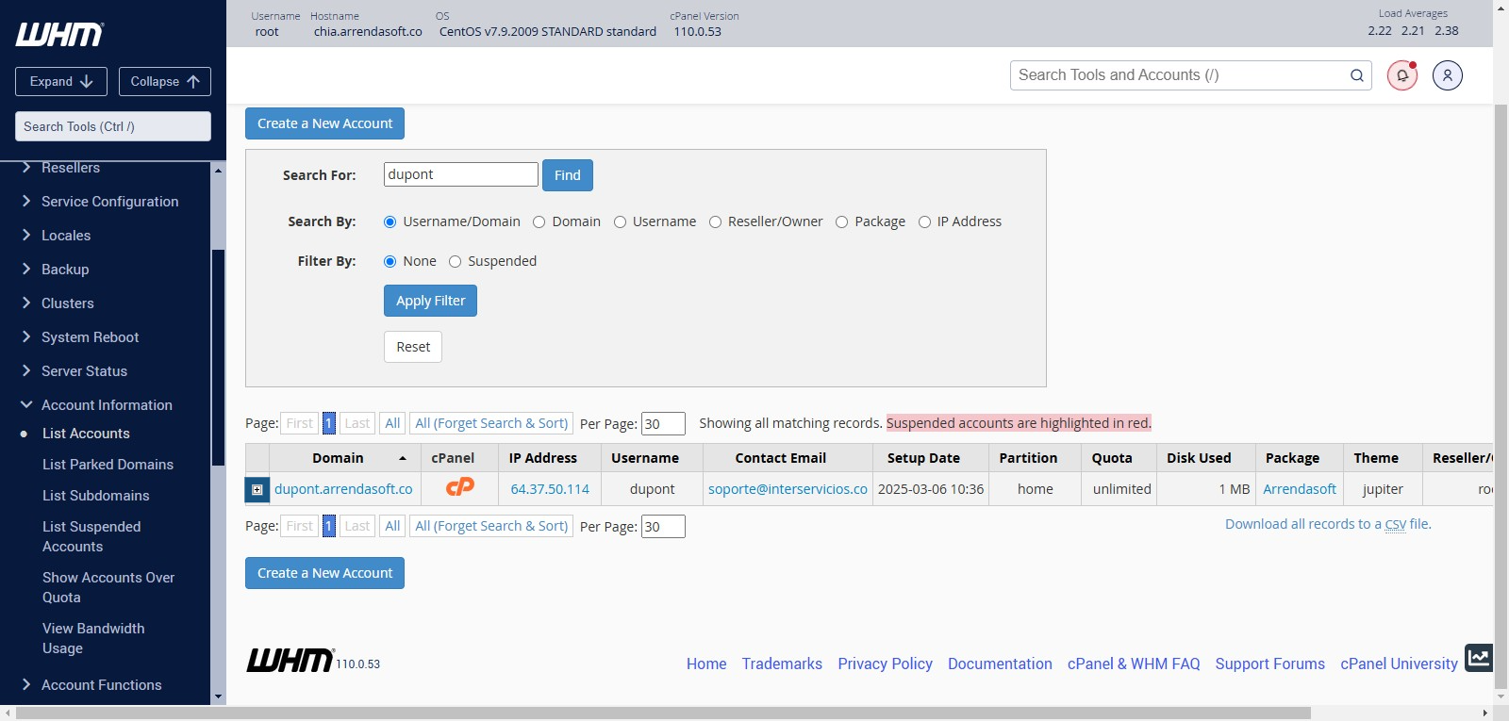Open View Bandwidth Usage
This screenshot has height=721, width=1509.
pyautogui.click(x=93, y=638)
